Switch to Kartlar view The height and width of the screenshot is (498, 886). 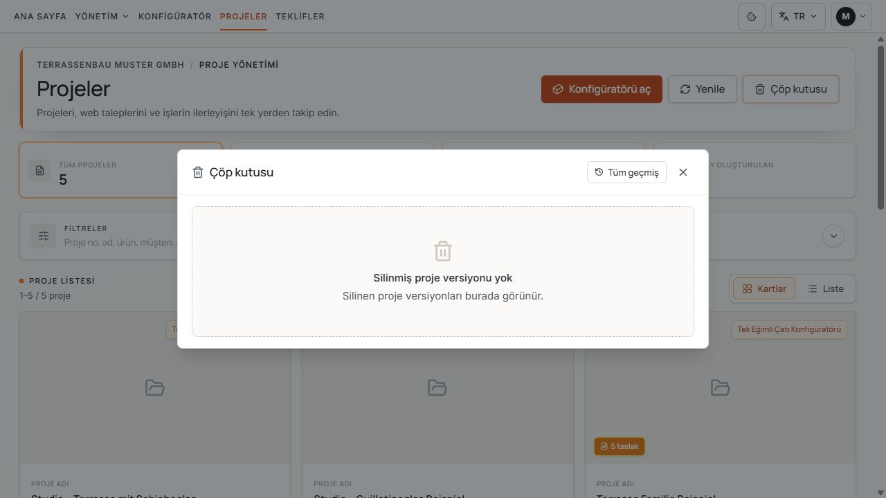click(764, 288)
